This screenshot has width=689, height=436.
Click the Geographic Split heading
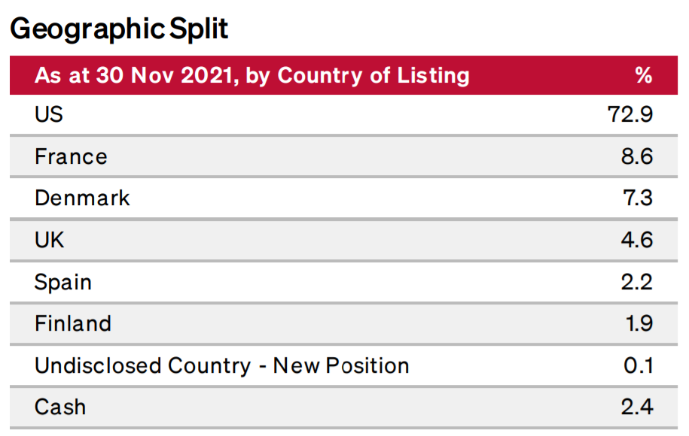click(120, 29)
